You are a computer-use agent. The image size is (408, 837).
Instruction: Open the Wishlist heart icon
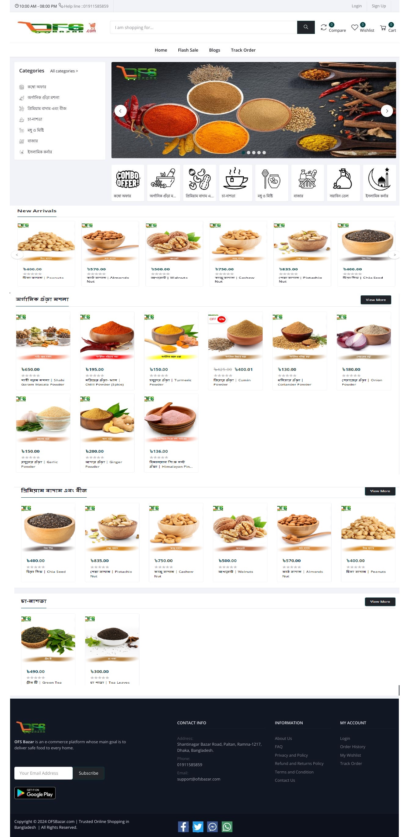pyautogui.click(x=354, y=27)
